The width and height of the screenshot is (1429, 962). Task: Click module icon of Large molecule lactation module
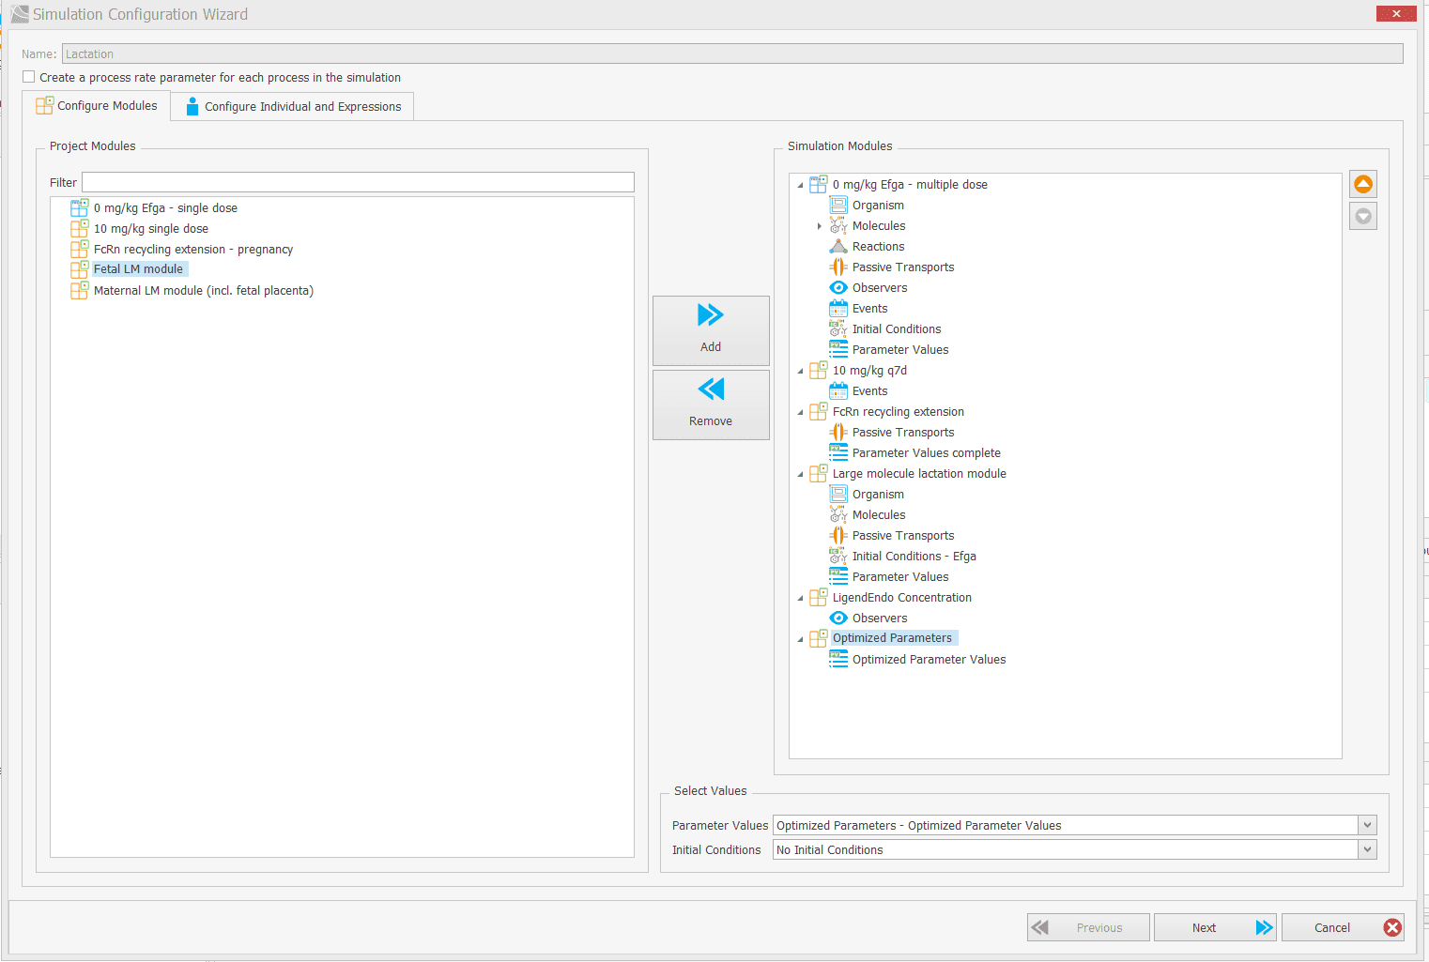tap(819, 473)
